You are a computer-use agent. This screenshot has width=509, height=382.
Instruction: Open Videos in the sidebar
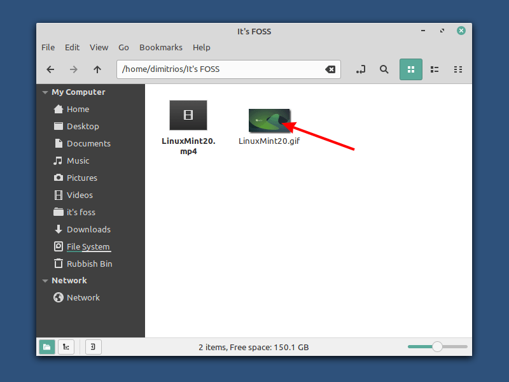pyautogui.click(x=90, y=195)
